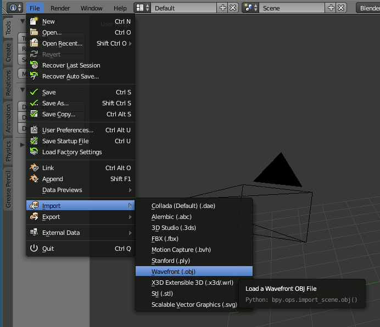Select Wavefront (.obj) import option
This screenshot has height=327, width=380.
194,271
